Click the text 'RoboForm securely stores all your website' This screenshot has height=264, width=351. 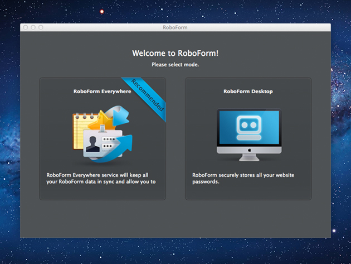pos(243,175)
